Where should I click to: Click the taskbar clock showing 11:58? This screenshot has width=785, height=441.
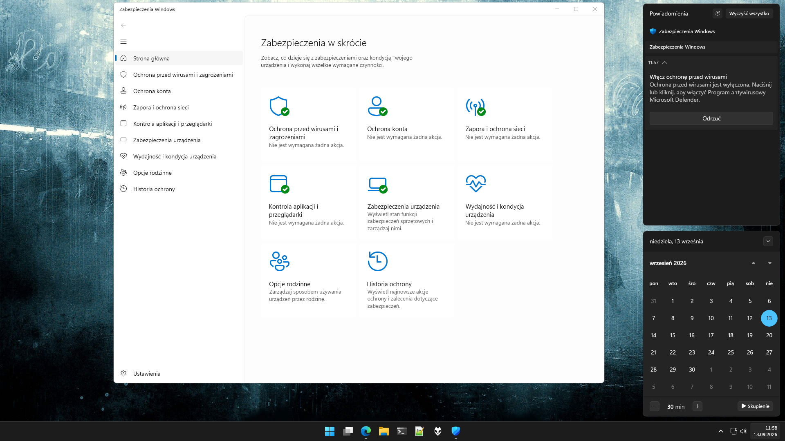(765, 431)
